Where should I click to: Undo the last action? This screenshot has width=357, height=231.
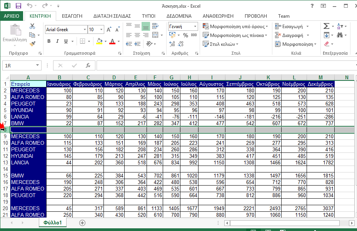(x=30, y=6)
